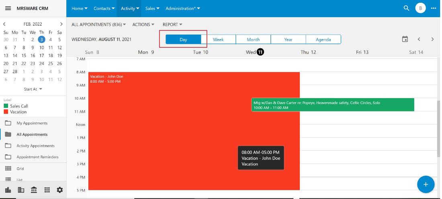Switch calendar to Week view

[218, 39]
